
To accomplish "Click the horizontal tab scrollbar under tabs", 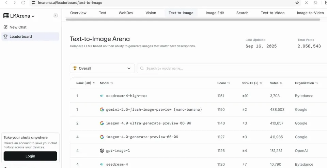I will [x=193, y=20].
